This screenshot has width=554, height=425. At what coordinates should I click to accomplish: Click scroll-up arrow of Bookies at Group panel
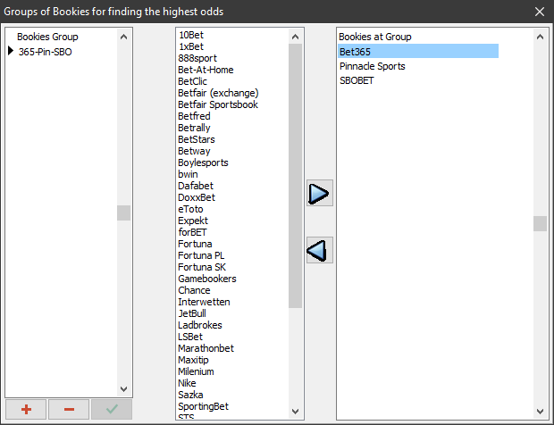coord(541,37)
